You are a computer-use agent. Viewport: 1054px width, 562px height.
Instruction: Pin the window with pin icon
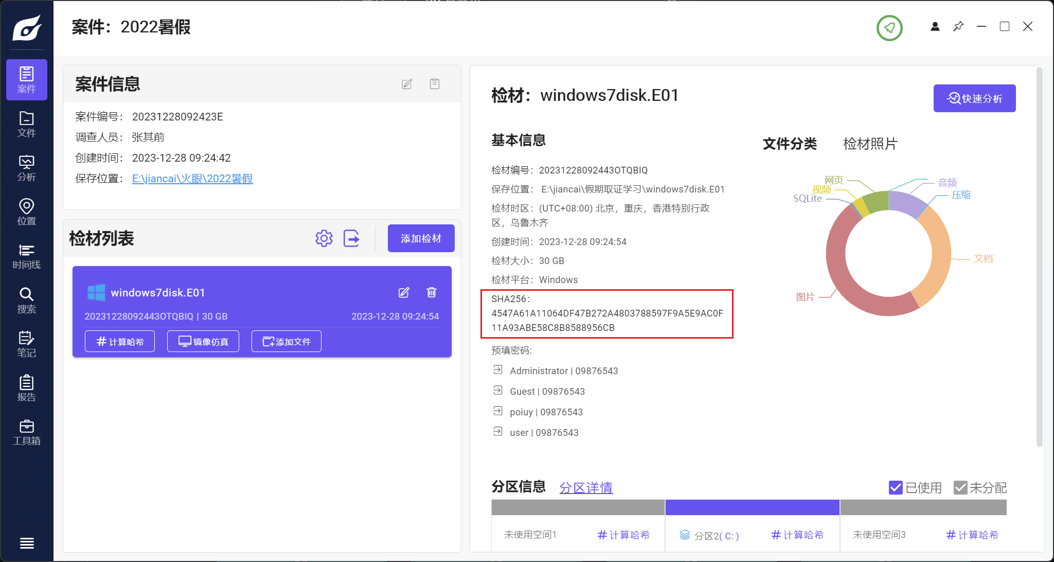[x=958, y=26]
